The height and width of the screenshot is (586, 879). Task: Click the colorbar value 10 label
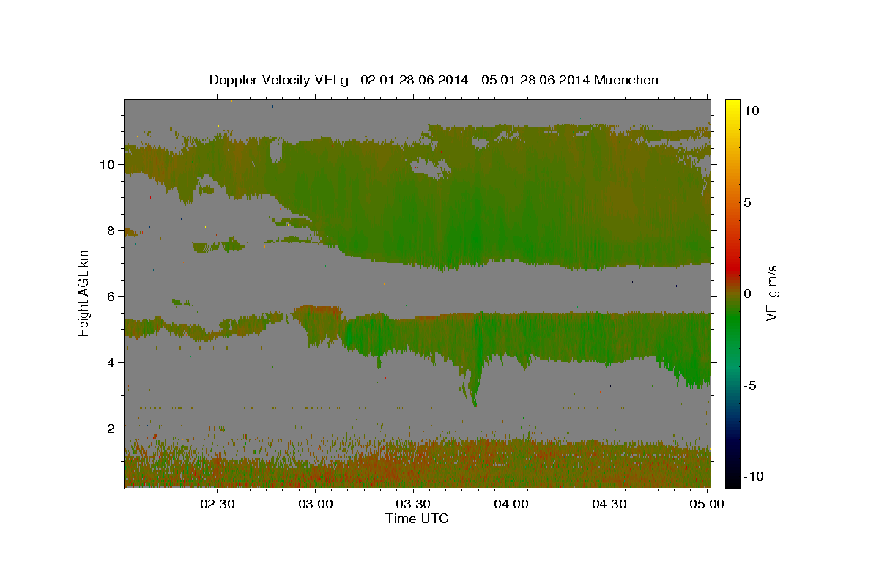click(x=751, y=110)
